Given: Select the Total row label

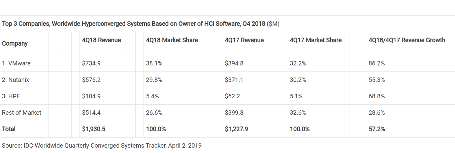Looking at the screenshot, I should [9, 129].
